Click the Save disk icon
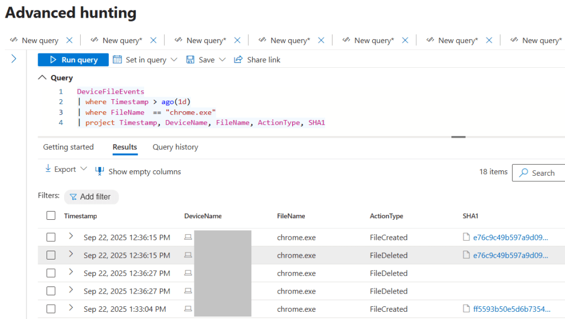The height and width of the screenshot is (319, 565). click(x=190, y=60)
